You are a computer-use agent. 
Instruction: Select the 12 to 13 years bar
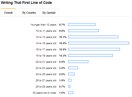click(93, 37)
